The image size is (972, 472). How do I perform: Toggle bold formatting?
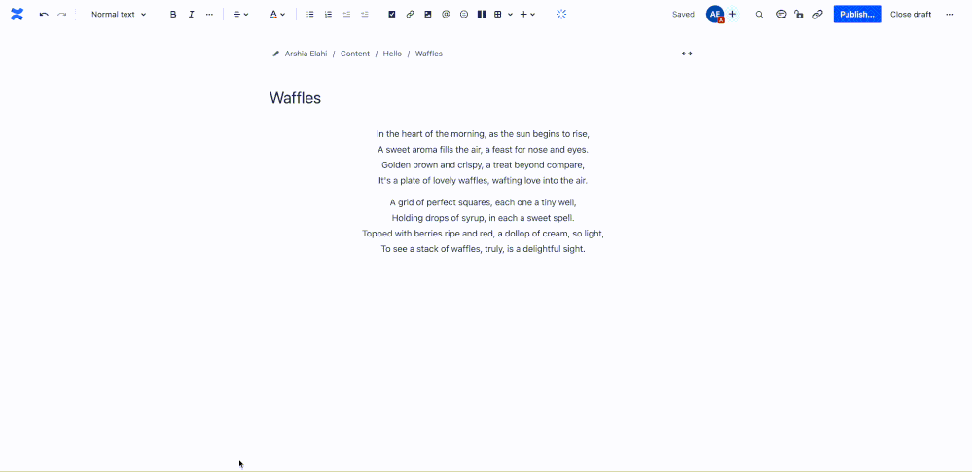click(173, 15)
